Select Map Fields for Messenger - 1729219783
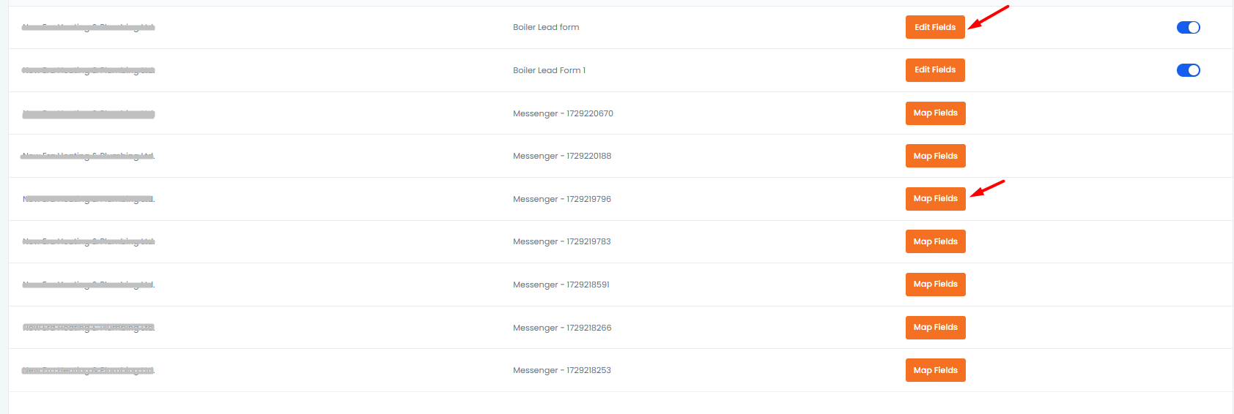The height and width of the screenshot is (414, 1234). pyautogui.click(x=935, y=241)
